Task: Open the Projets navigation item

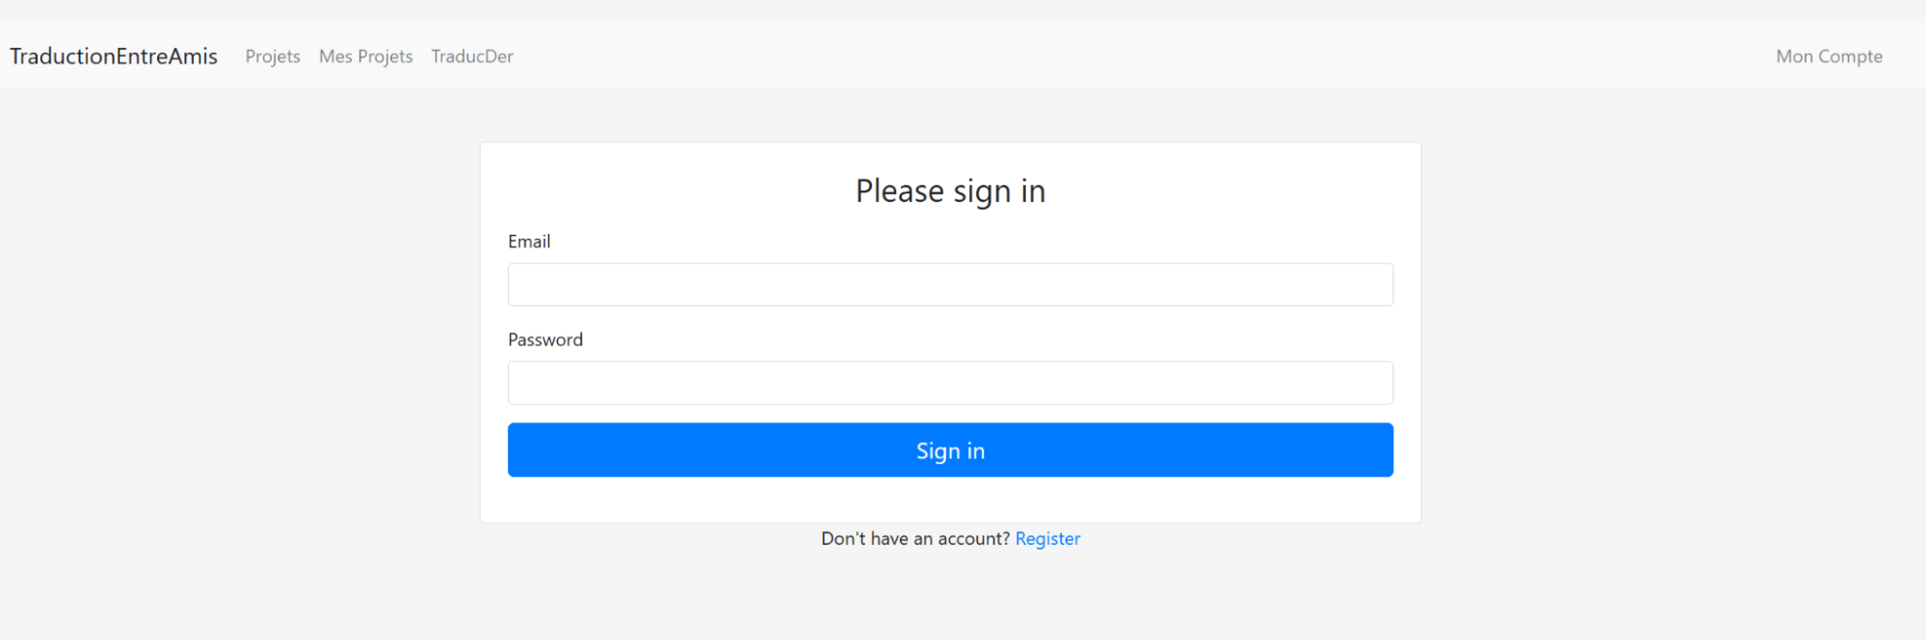Action: 273,56
